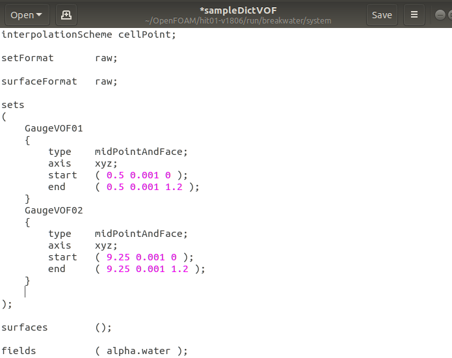Viewport: 452px width, 358px height.
Task: Click the surfaceFormat keyword
Action: click(x=39, y=81)
